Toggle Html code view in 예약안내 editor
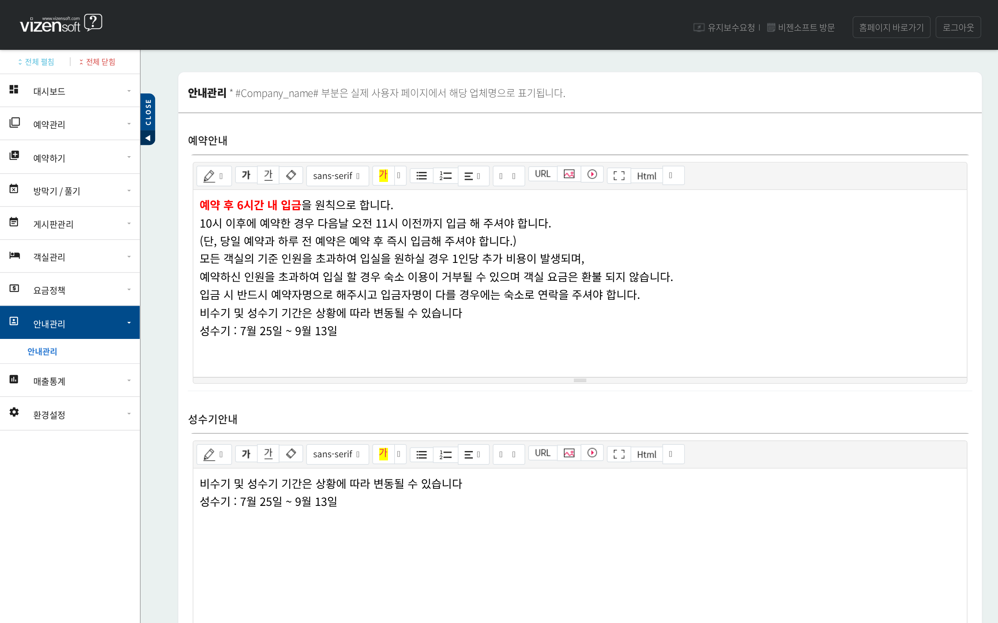This screenshot has width=998, height=623. pos(647,176)
